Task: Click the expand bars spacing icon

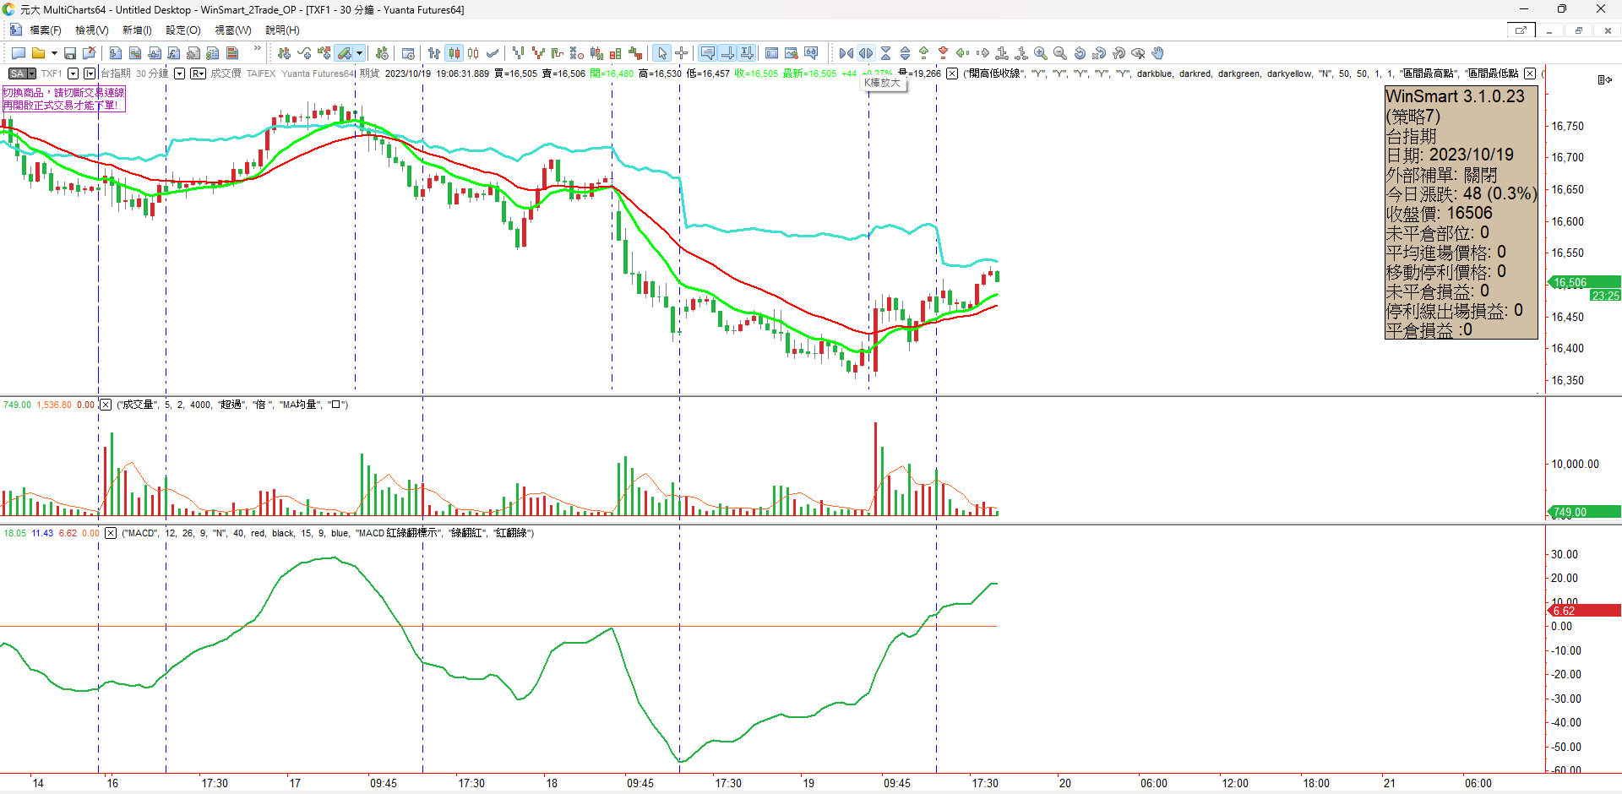Action: point(866,53)
